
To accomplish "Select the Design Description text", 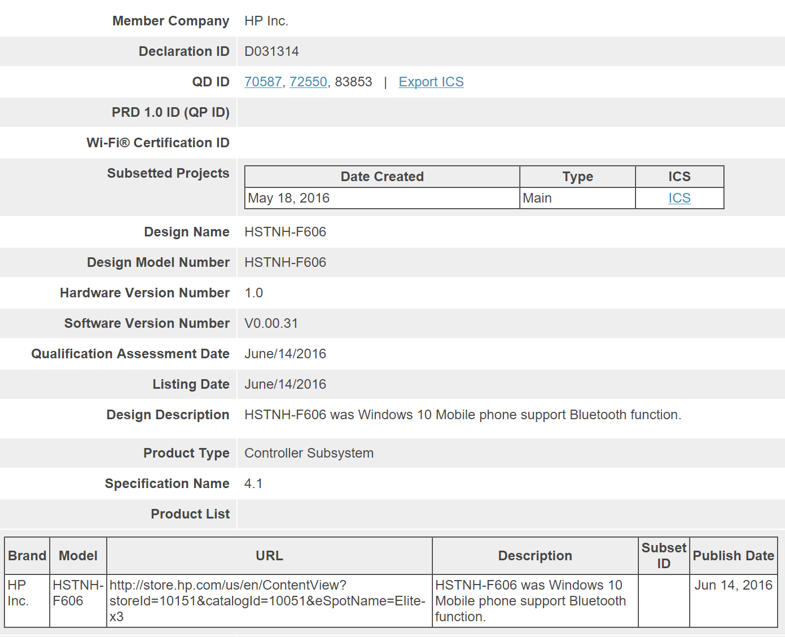I will click(463, 415).
